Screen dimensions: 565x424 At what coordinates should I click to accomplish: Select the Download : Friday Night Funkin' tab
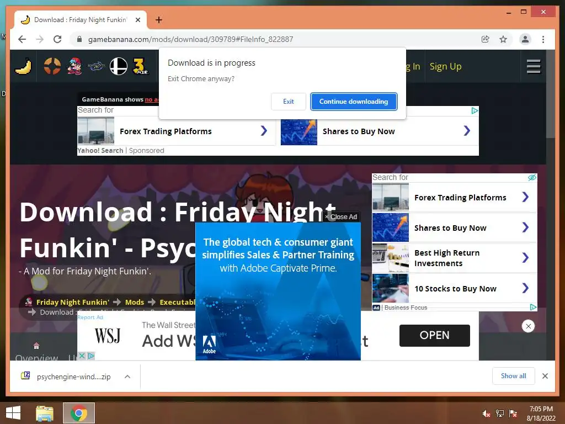tap(81, 20)
